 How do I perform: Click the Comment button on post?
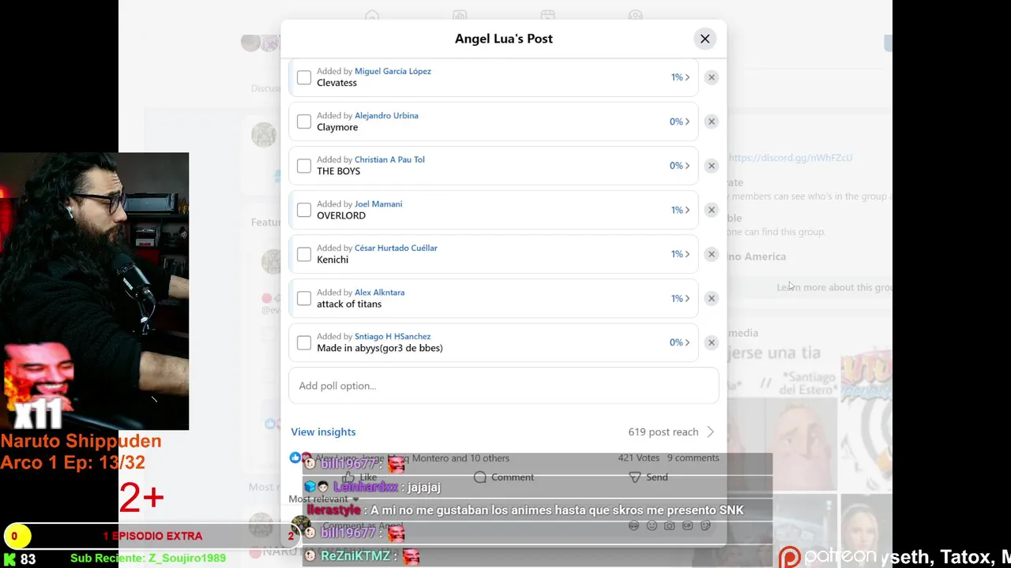(x=504, y=477)
